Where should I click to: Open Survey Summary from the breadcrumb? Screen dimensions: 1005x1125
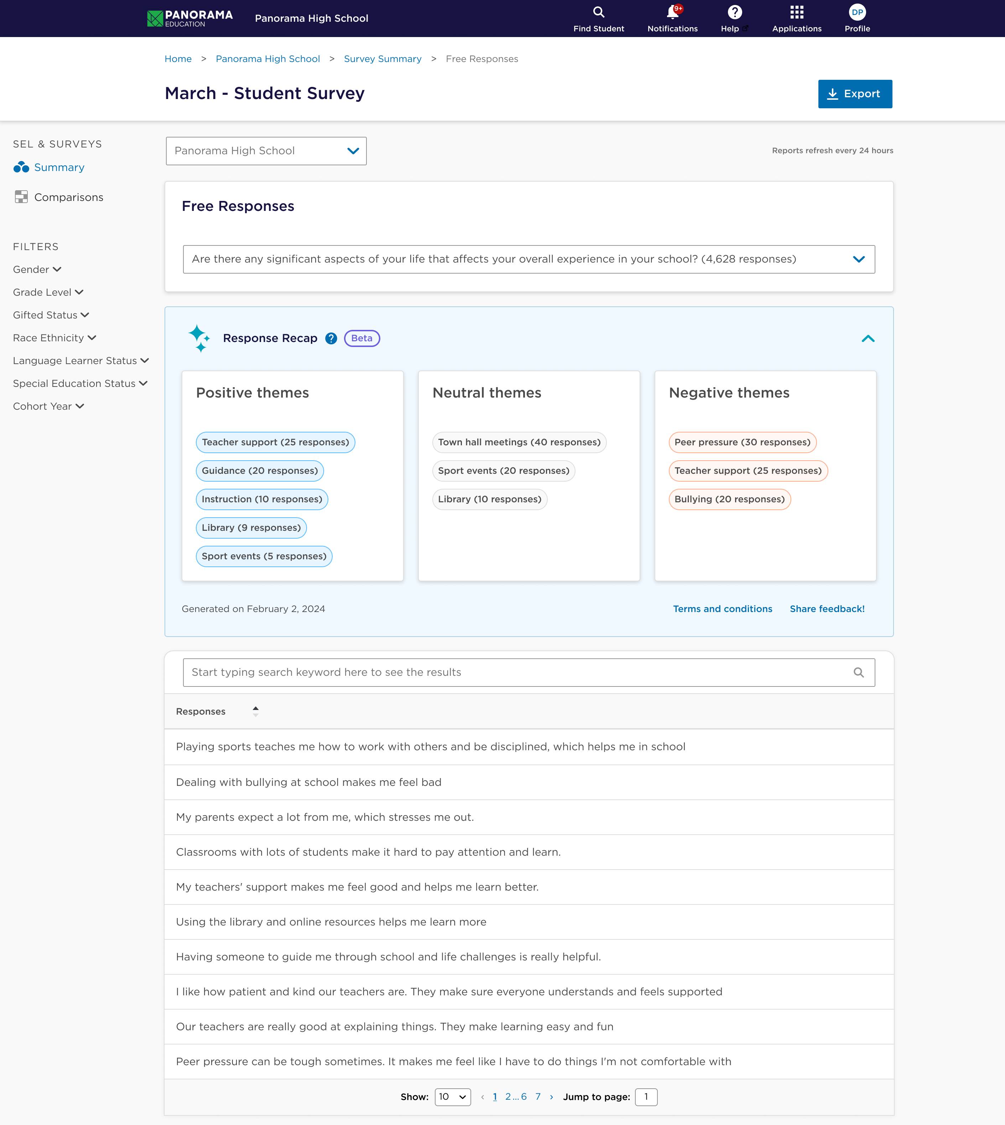pos(382,58)
